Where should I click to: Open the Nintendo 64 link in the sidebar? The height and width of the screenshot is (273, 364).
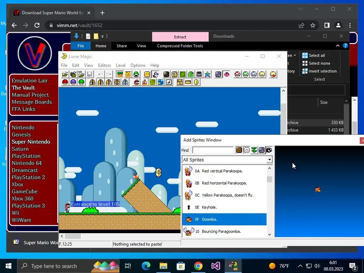point(27,163)
